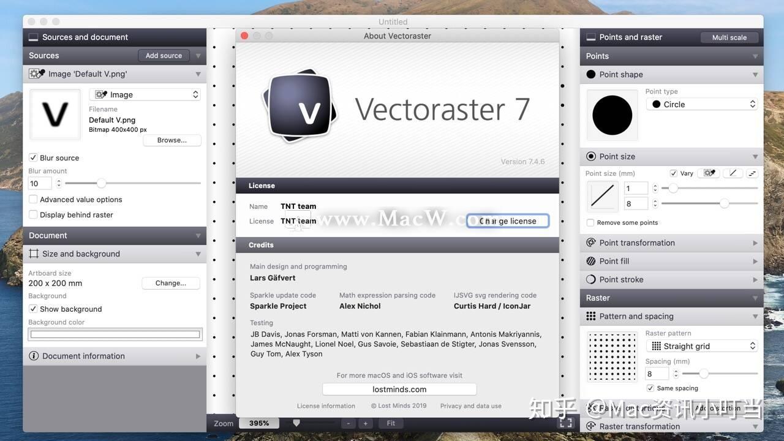Select the Circle point shape preview

[611, 115]
